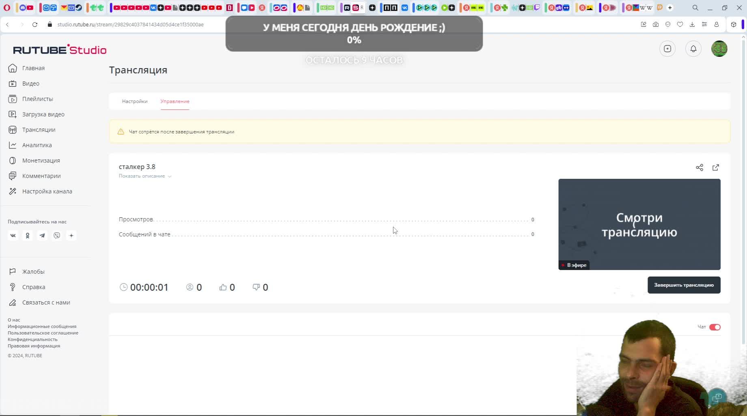Toggle the Чат switch off

(715, 327)
